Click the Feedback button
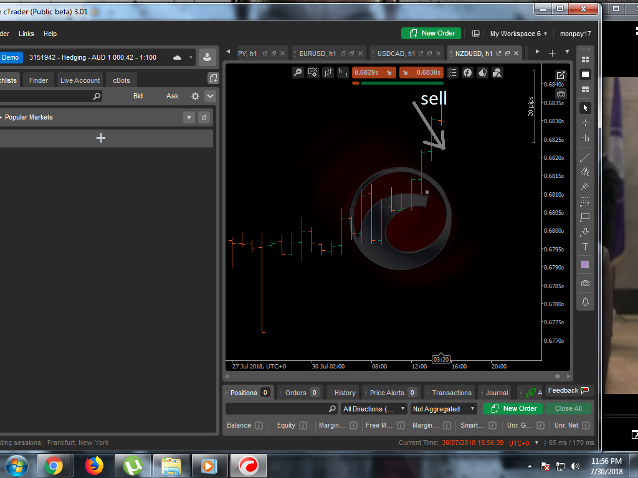 click(568, 391)
